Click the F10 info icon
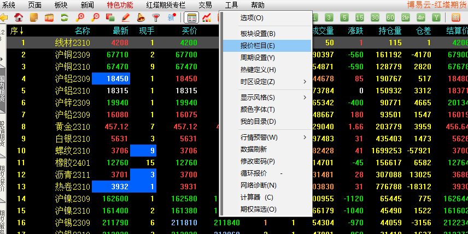468x234 pixels. click(49, 17)
